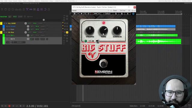Click the plugin delete preset trash icon
This screenshot has width=192, height=108.
click(127, 13)
